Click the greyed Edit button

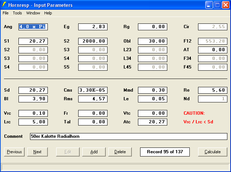[x=68, y=152]
